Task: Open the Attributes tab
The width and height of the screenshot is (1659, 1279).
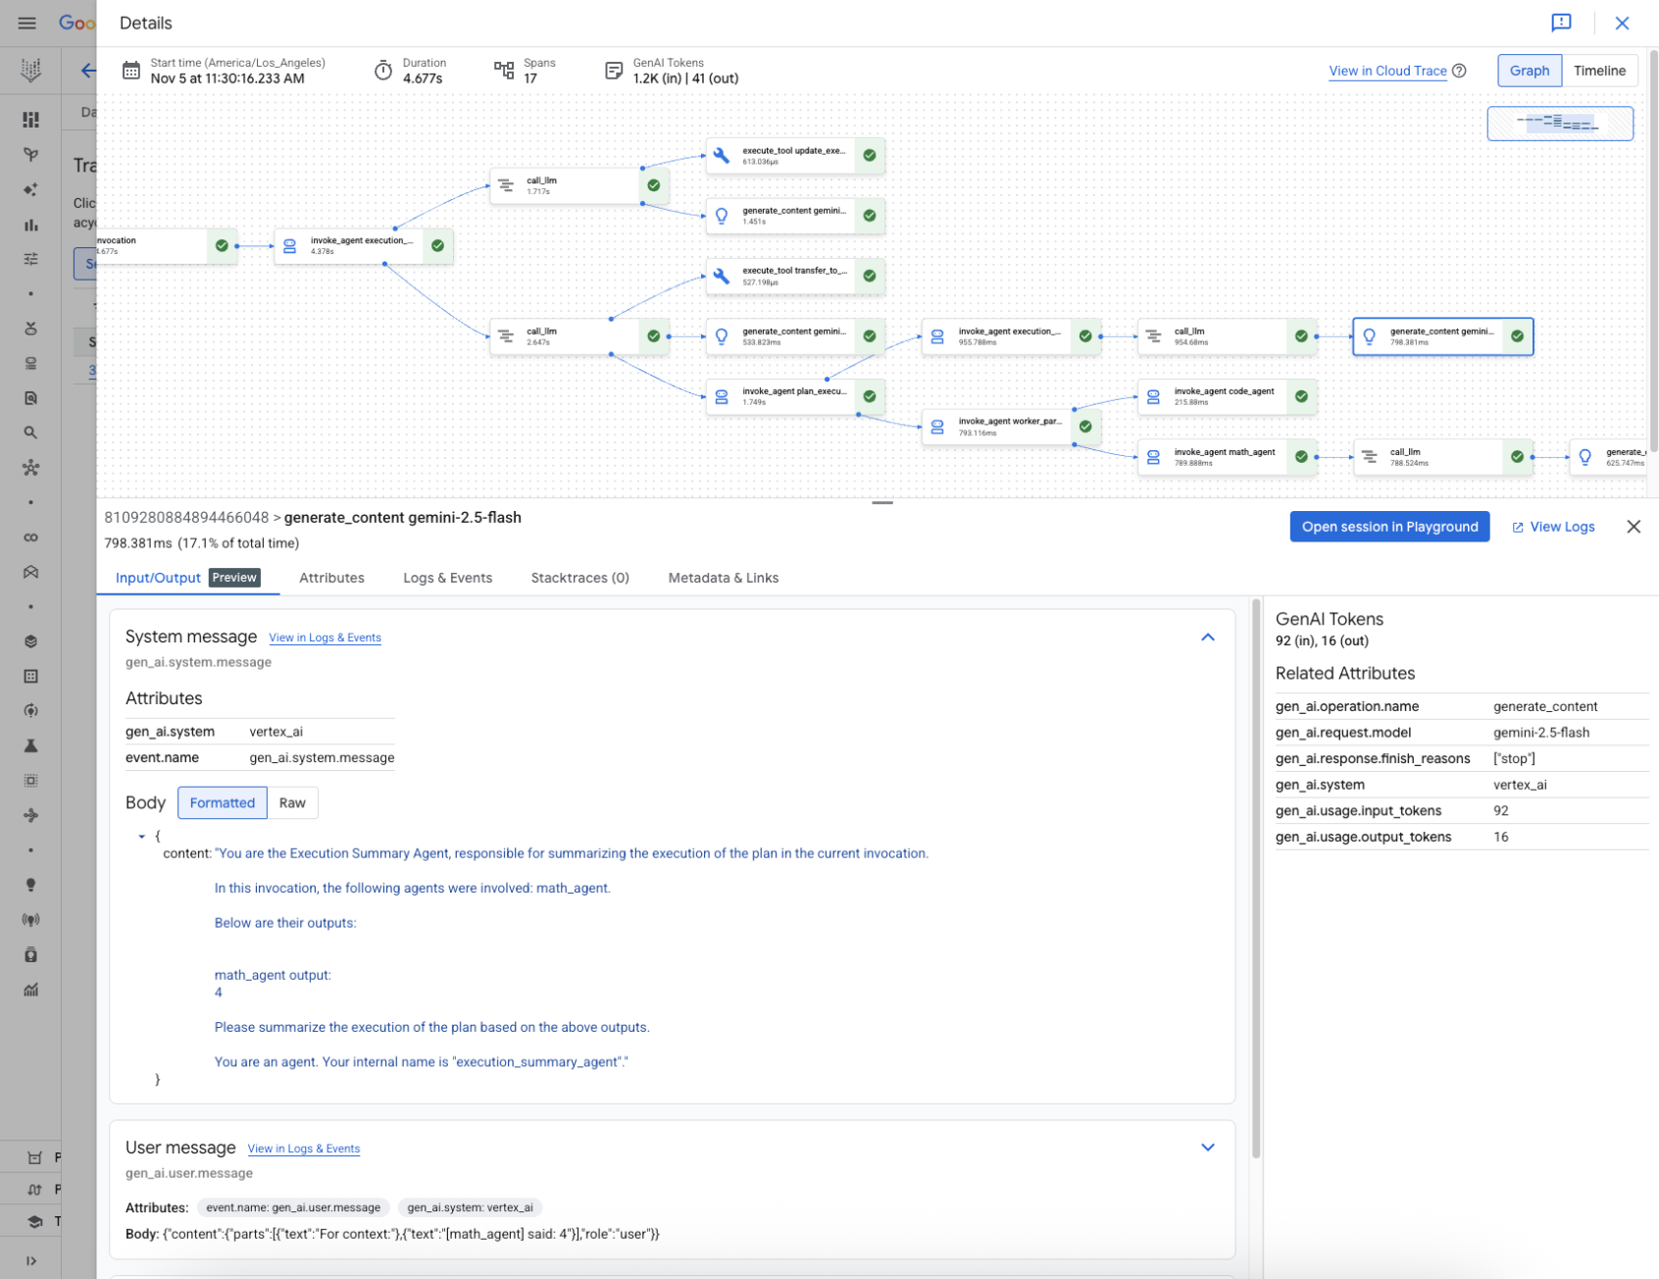Action: (x=331, y=578)
